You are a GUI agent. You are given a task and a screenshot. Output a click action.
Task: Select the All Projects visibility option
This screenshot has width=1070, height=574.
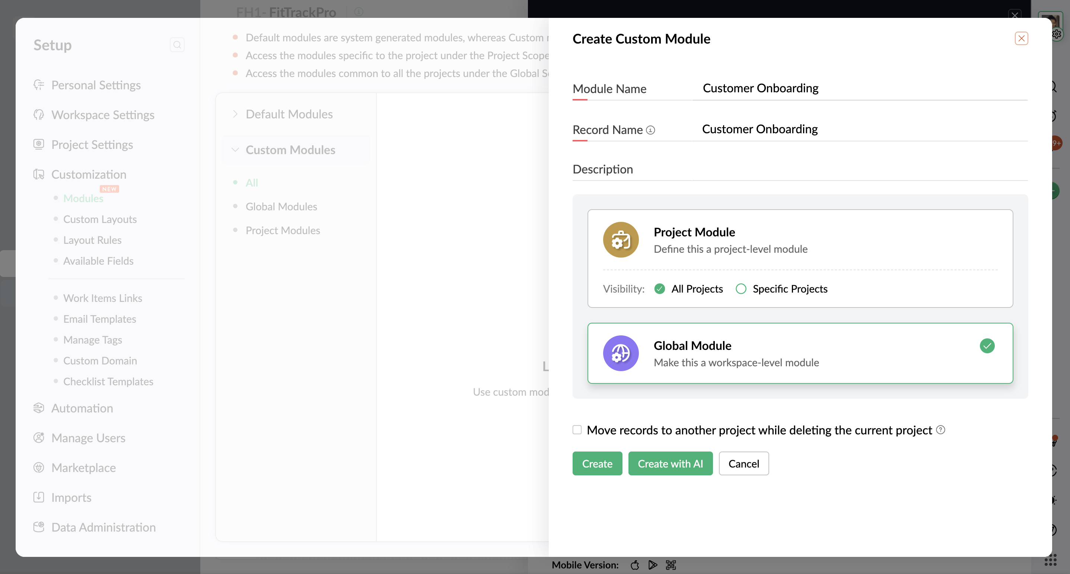[660, 288]
